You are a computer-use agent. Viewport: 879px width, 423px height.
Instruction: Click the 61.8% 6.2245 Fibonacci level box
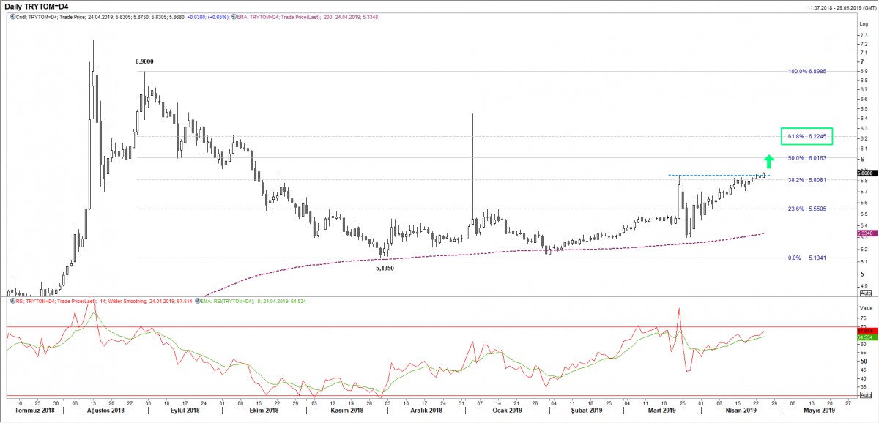coord(807,136)
